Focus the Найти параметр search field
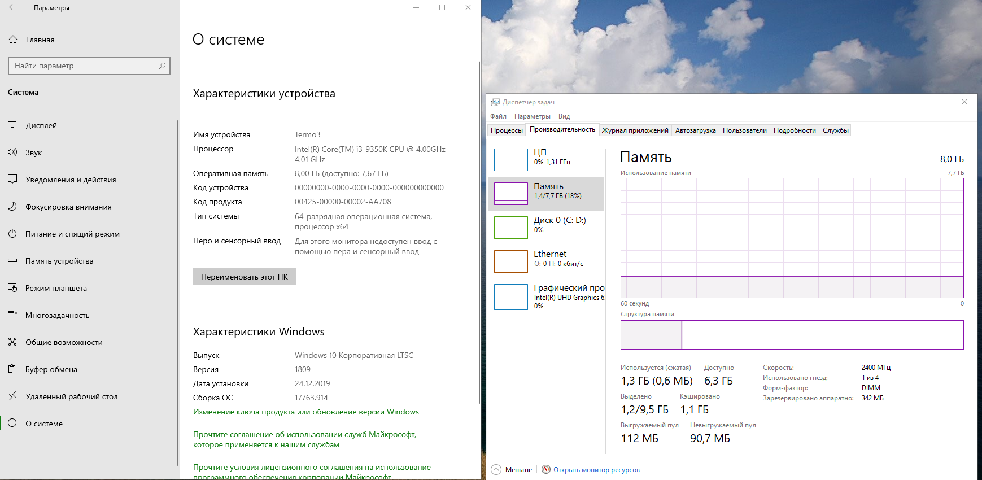982x480 pixels. 89,66
